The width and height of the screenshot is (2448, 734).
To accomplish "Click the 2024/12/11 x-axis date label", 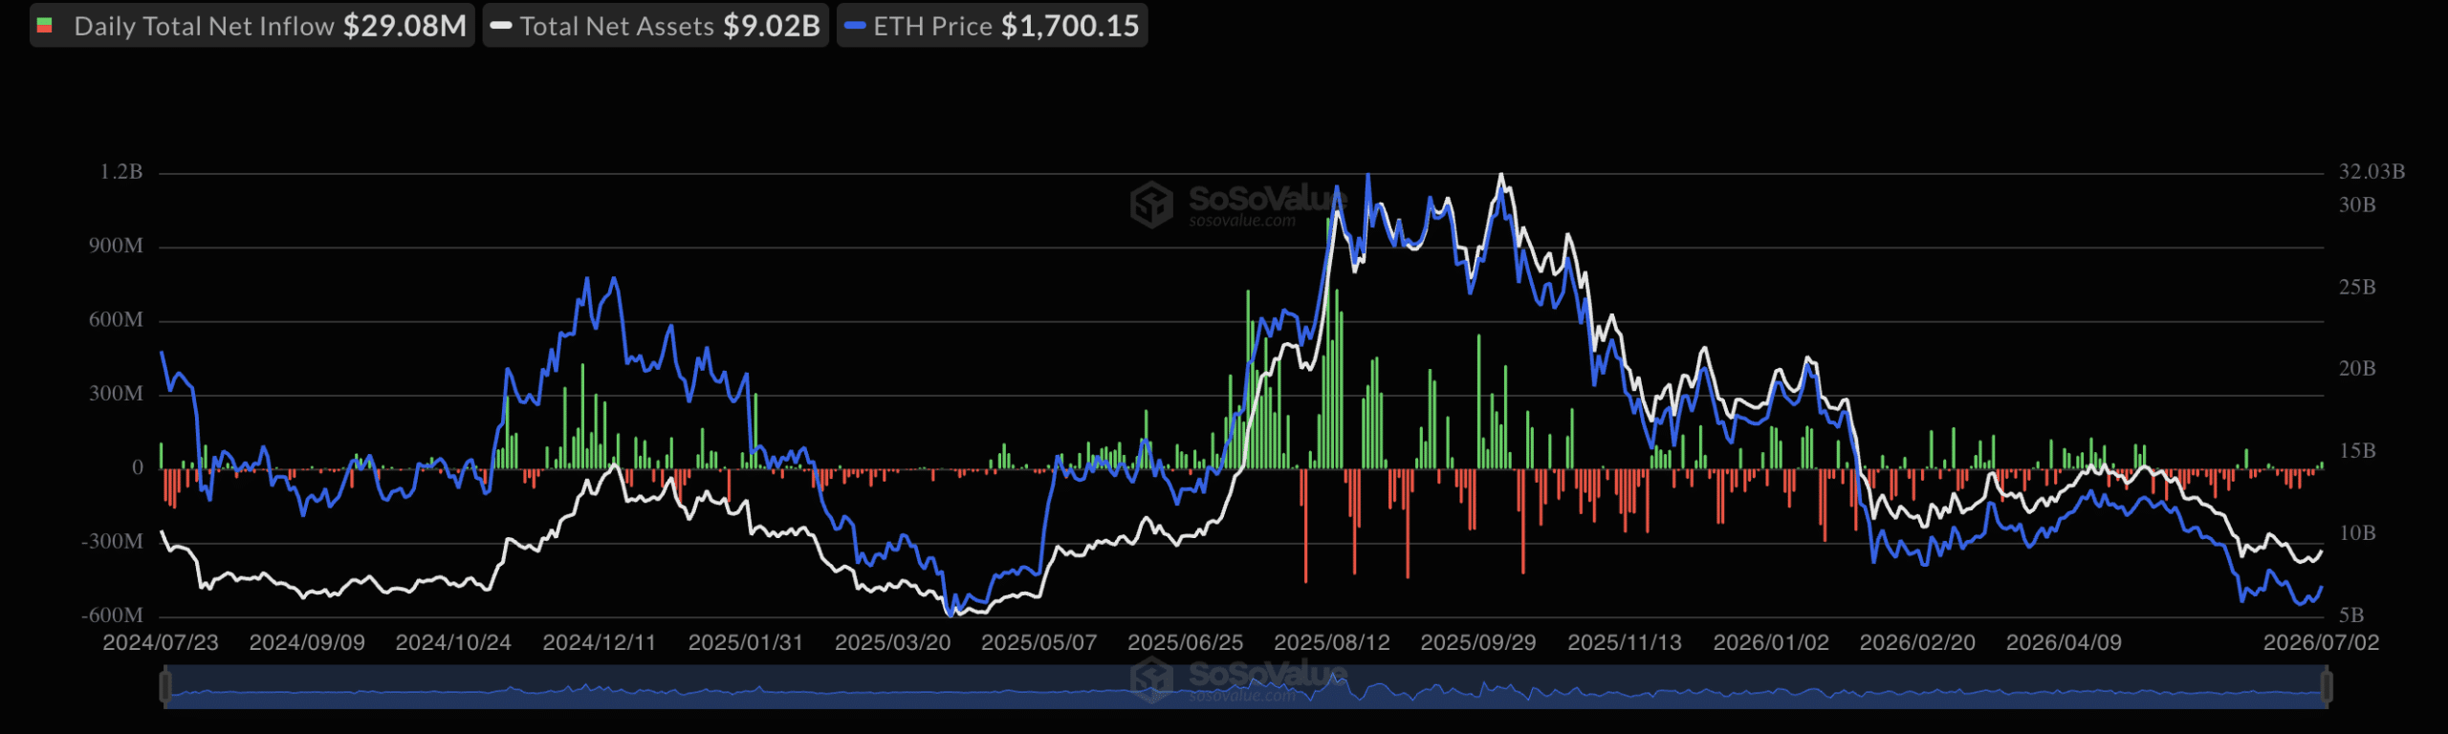I will point(600,642).
